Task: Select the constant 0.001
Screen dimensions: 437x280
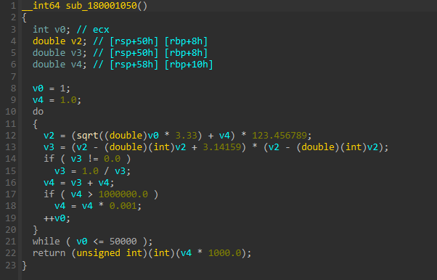Action: point(123,206)
